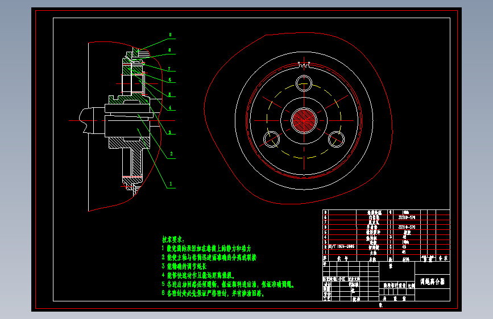Click 比例 cell in title block
This screenshot has height=319, width=493.
coord(411,286)
